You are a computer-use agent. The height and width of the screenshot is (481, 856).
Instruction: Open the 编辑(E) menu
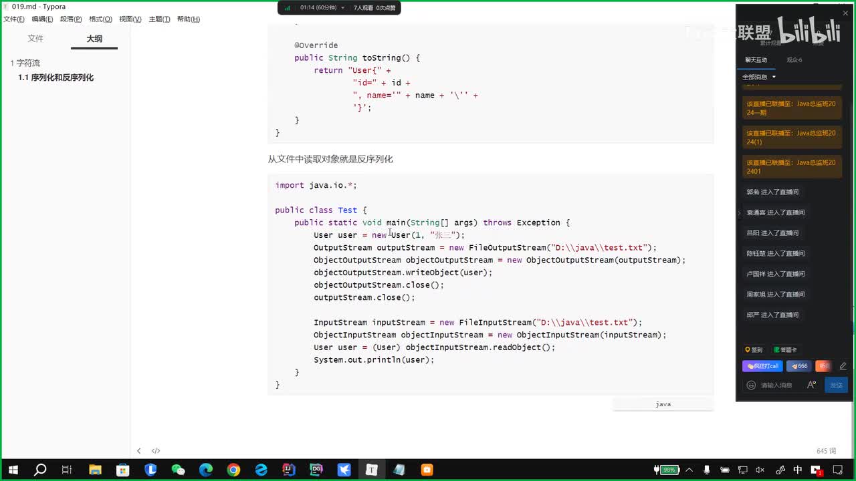42,19
